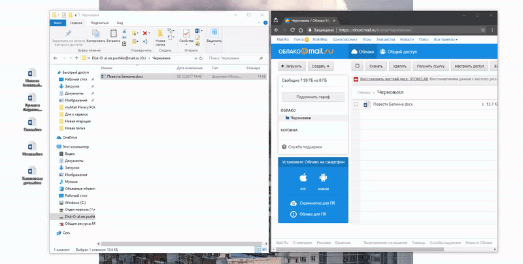Open the Quick Access Toolbar customize dropdown
The width and height of the screenshot is (523, 264).
coord(76,15)
